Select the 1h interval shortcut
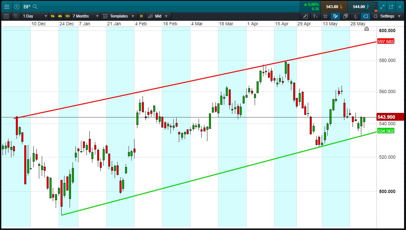 pyautogui.click(x=52, y=16)
